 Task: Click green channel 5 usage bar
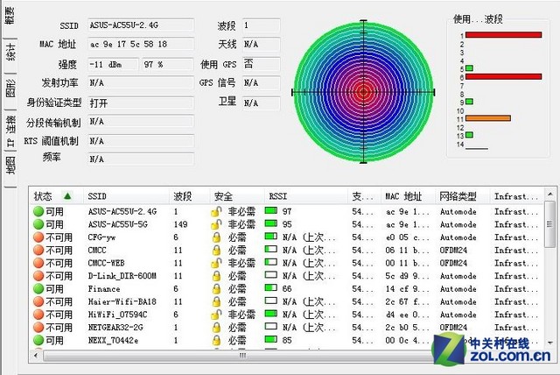pos(469,68)
